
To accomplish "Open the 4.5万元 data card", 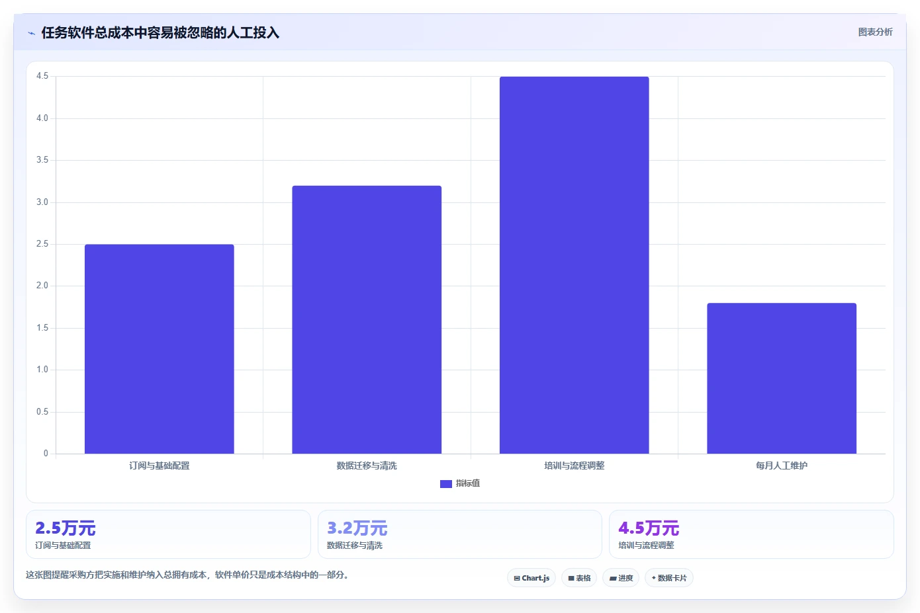I will coord(751,534).
